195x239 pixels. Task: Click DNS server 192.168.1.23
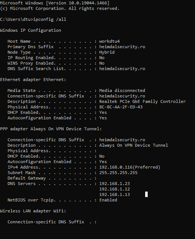(x=115, y=184)
